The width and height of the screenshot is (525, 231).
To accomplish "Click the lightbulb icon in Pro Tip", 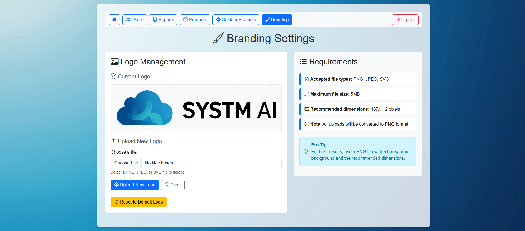I will pos(306,151).
